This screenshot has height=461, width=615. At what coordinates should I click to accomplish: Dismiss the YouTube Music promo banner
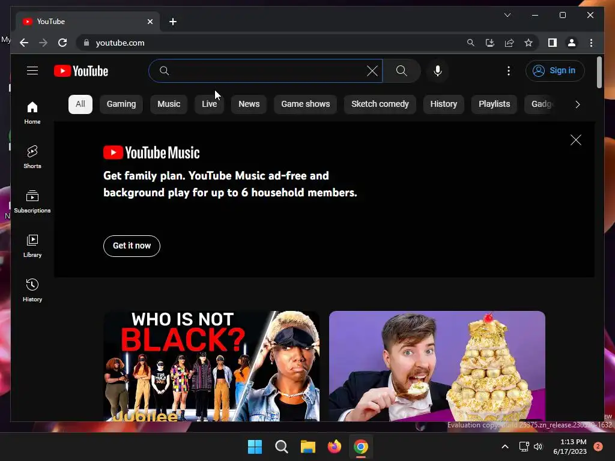click(x=576, y=140)
